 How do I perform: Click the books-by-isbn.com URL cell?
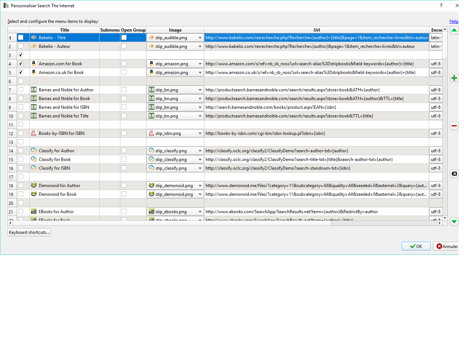coord(316,133)
